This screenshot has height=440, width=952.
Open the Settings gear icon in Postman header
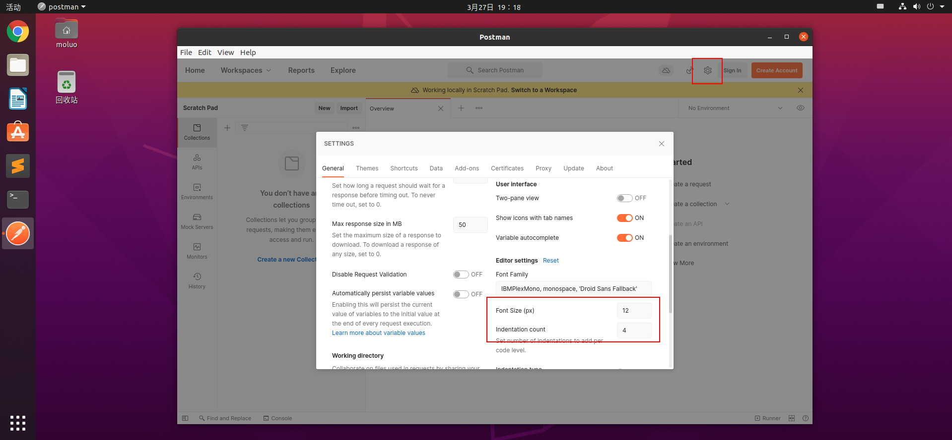click(708, 70)
